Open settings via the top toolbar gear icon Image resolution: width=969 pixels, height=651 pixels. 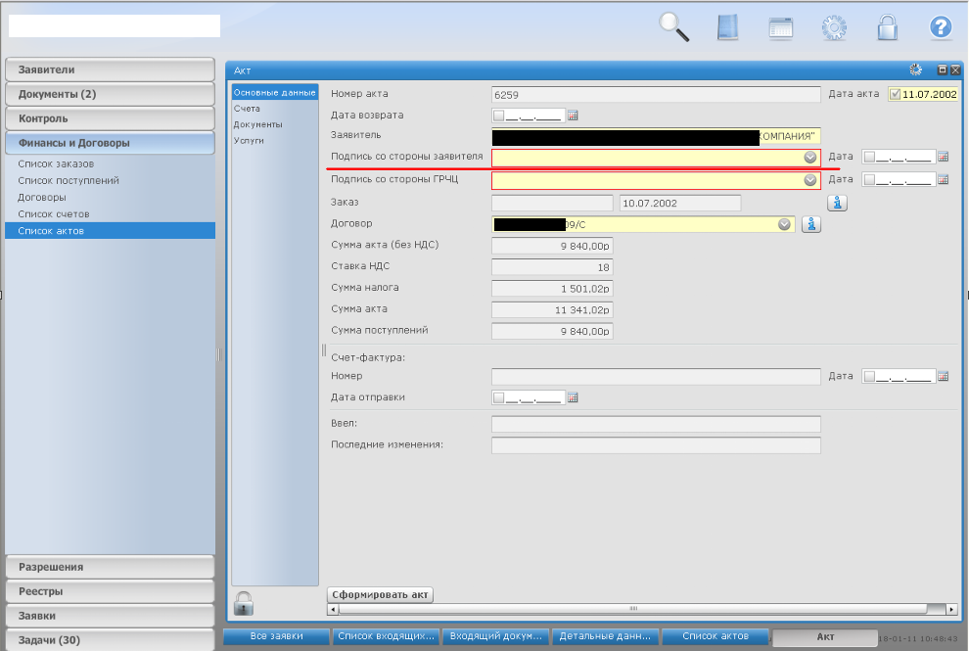pyautogui.click(x=834, y=27)
